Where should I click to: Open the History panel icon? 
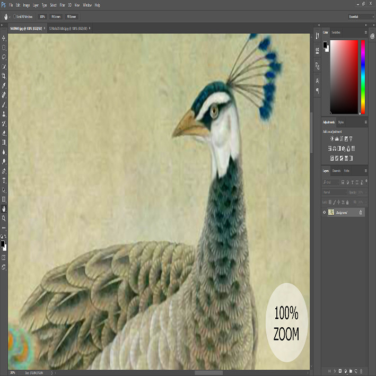[x=317, y=36]
